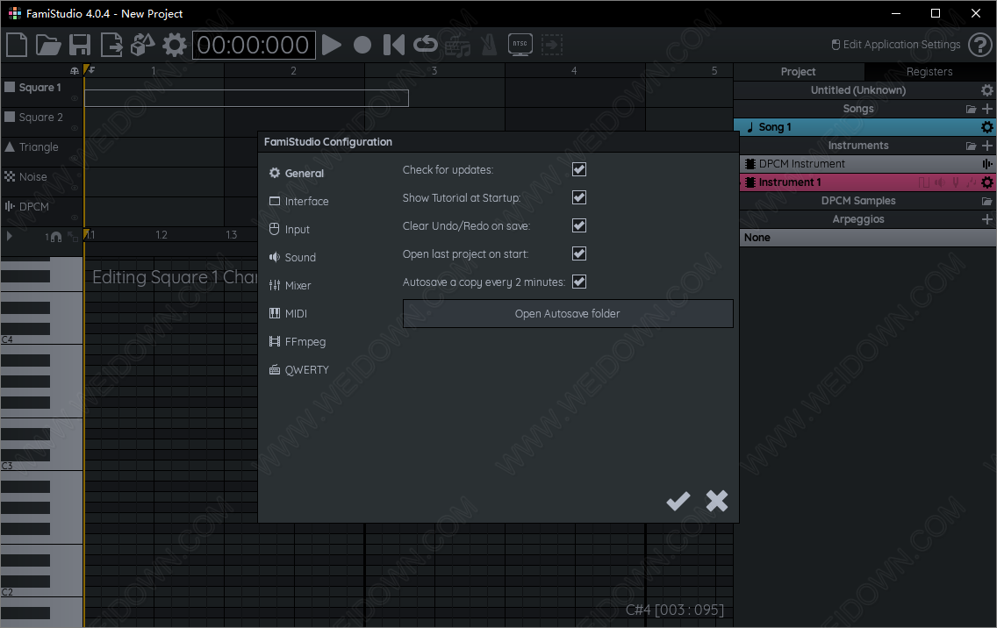Open the FFmpeg settings section
The image size is (997, 628).
297,341
